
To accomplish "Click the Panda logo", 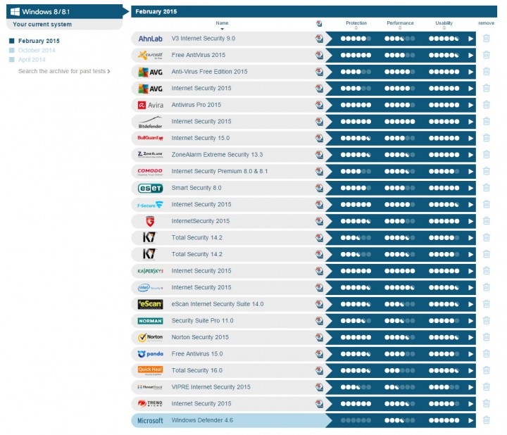I will point(150,354).
